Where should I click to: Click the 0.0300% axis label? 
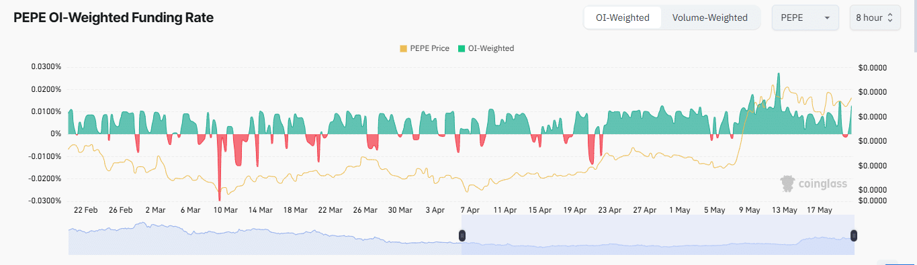point(46,67)
